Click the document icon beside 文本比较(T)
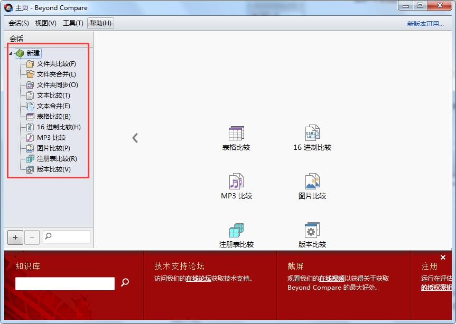The height and width of the screenshot is (324, 456). (x=30, y=96)
